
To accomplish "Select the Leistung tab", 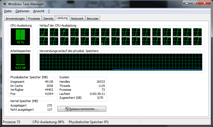I will 62,18.
